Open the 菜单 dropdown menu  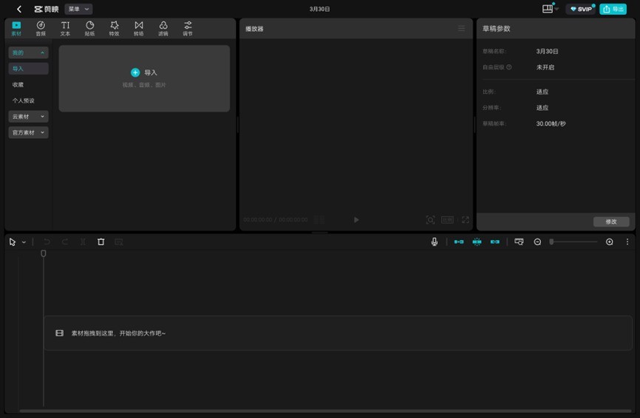click(78, 9)
